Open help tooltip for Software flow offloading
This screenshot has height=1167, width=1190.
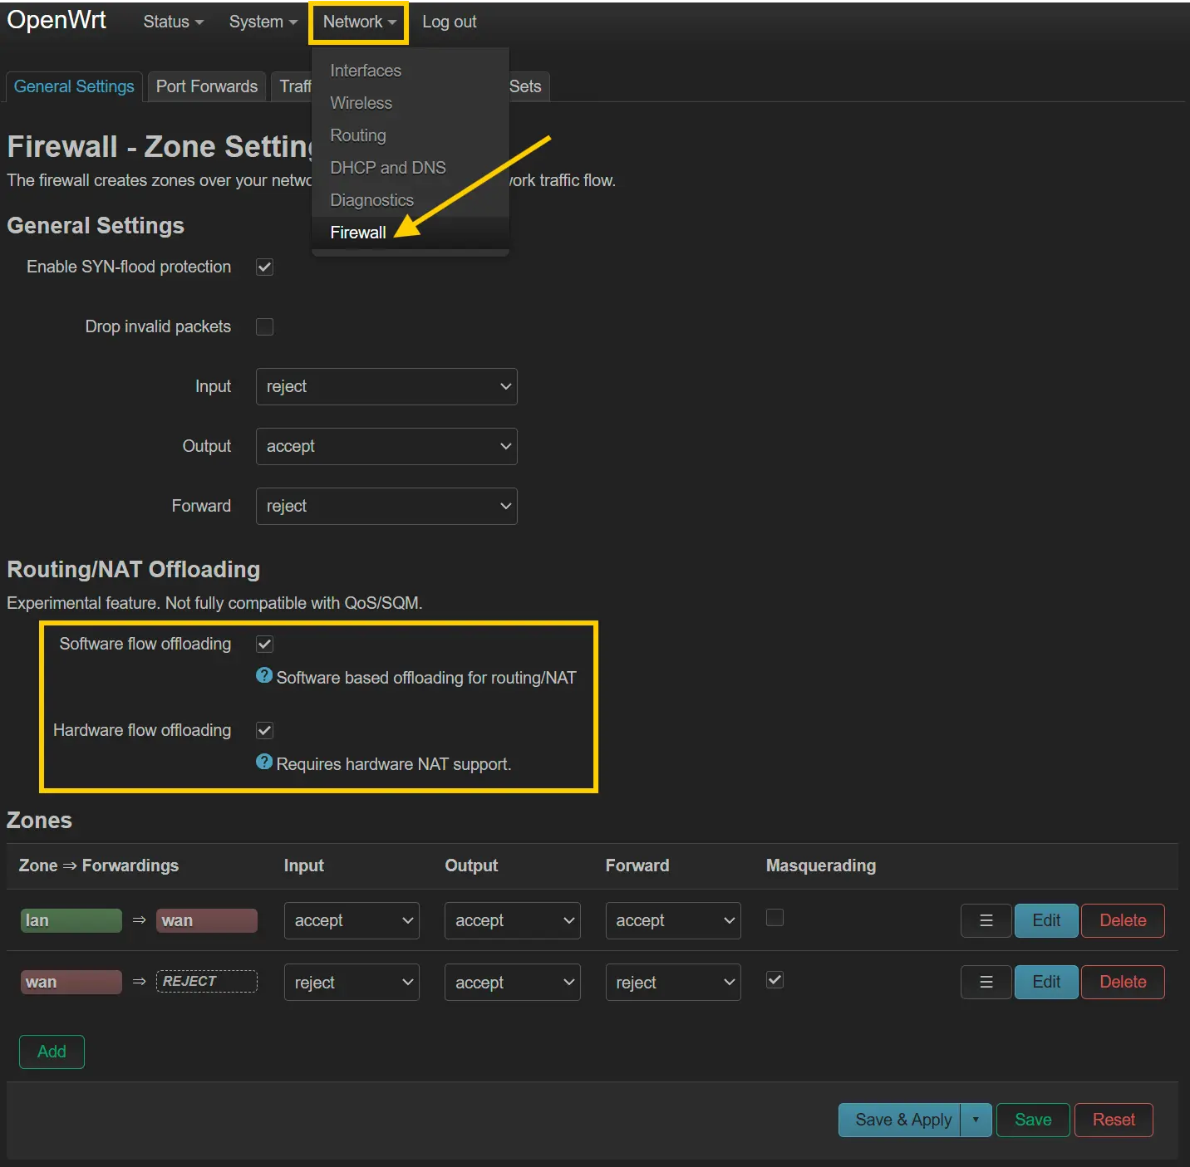pos(264,676)
